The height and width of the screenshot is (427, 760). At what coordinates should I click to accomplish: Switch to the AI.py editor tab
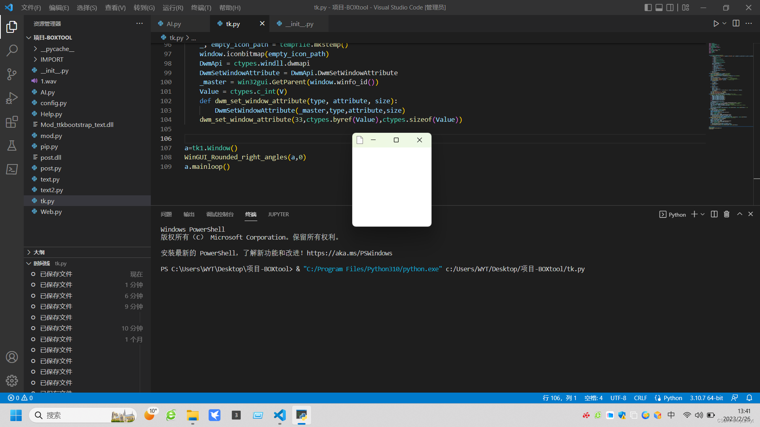(x=173, y=24)
